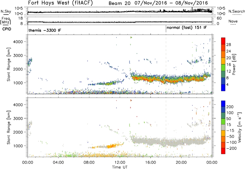Click the '4000' tick on power panel axis
The width and height of the screenshot is (245, 169).
point(18,42)
